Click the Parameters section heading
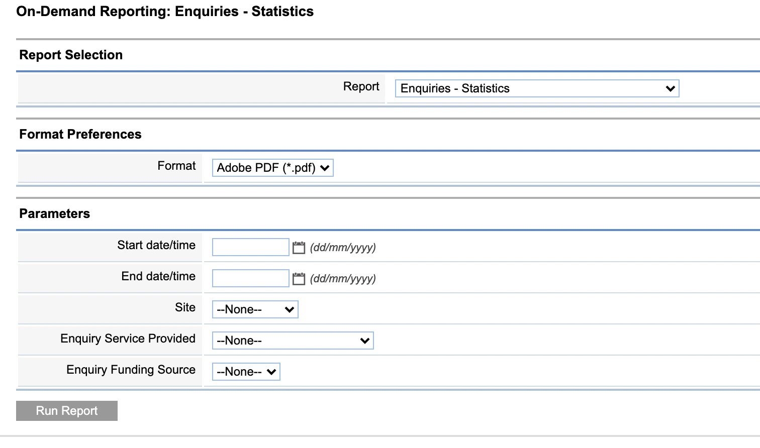The image size is (760, 448). (x=54, y=213)
